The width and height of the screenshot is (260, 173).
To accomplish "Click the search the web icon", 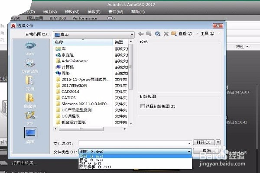I will click(158, 34).
